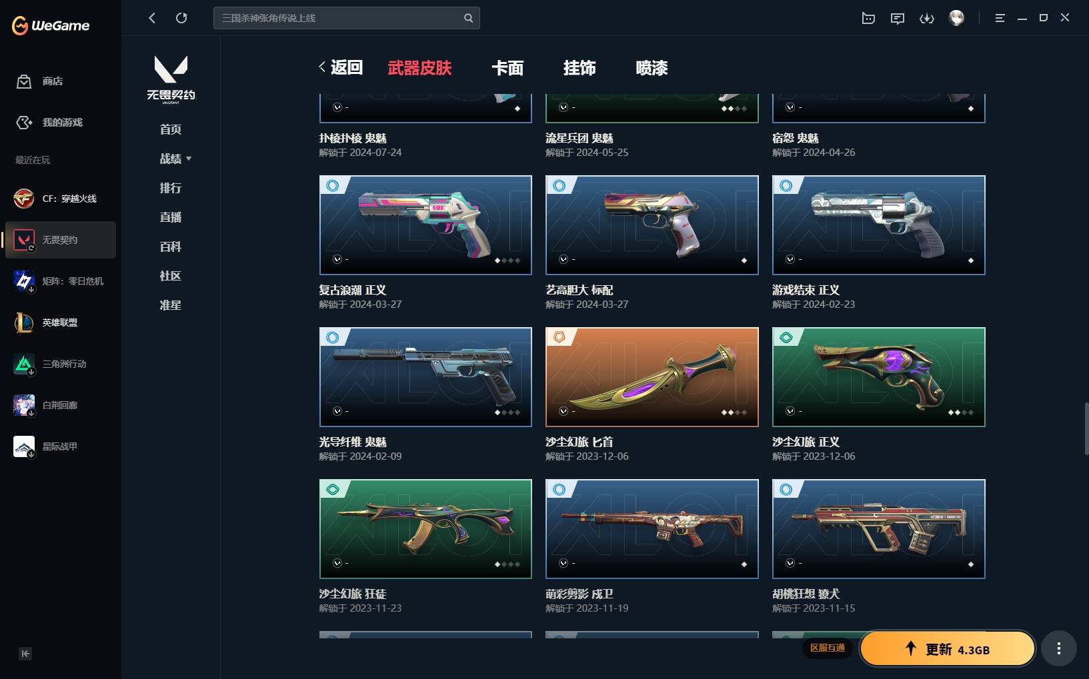Screen dimensions: 1089x679
Task: Open the messages icon in title bar
Action: tap(898, 18)
